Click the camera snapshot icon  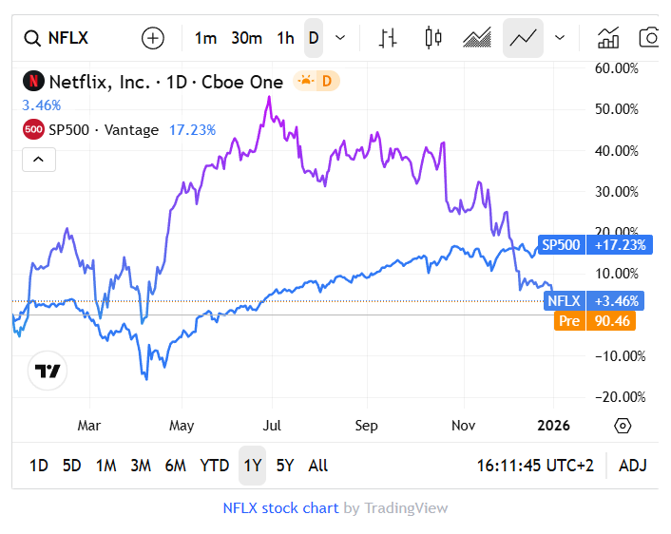coord(650,38)
